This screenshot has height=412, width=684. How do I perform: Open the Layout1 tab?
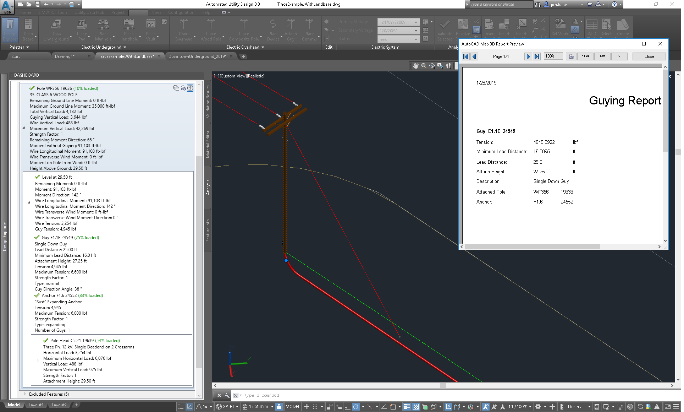(36, 405)
